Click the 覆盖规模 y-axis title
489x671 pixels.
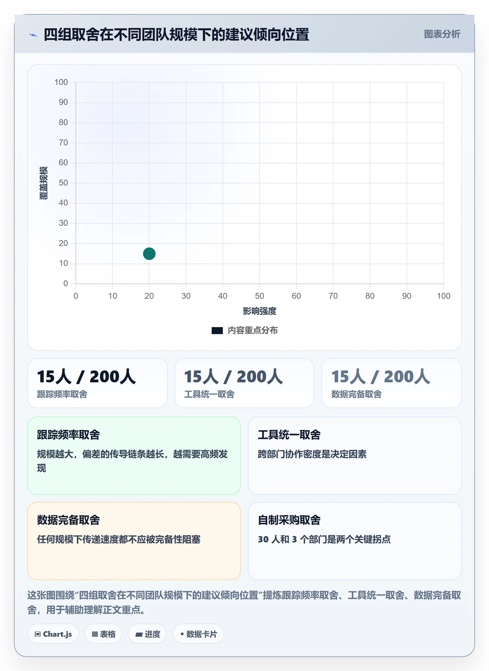[44, 183]
